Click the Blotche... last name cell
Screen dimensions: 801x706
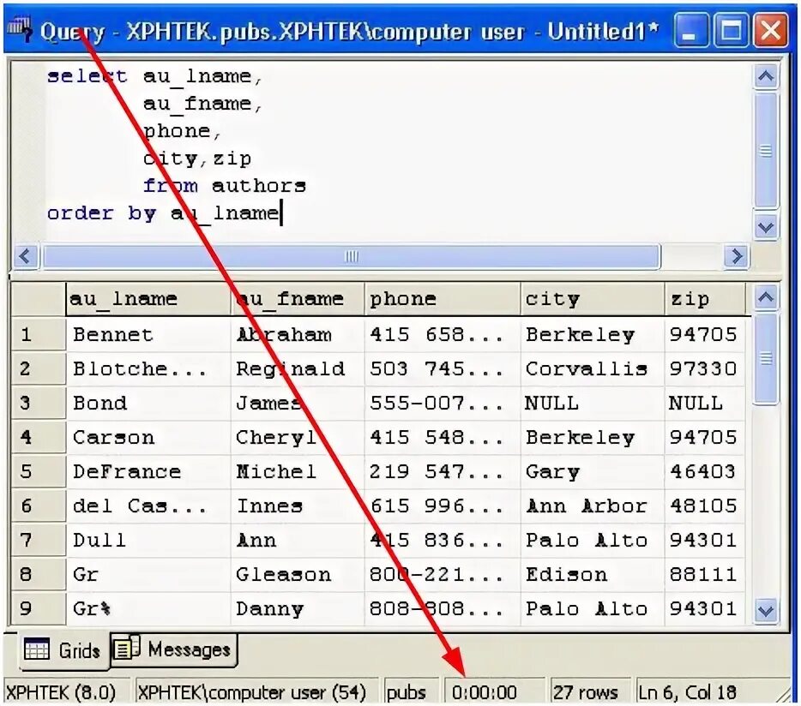(x=148, y=369)
